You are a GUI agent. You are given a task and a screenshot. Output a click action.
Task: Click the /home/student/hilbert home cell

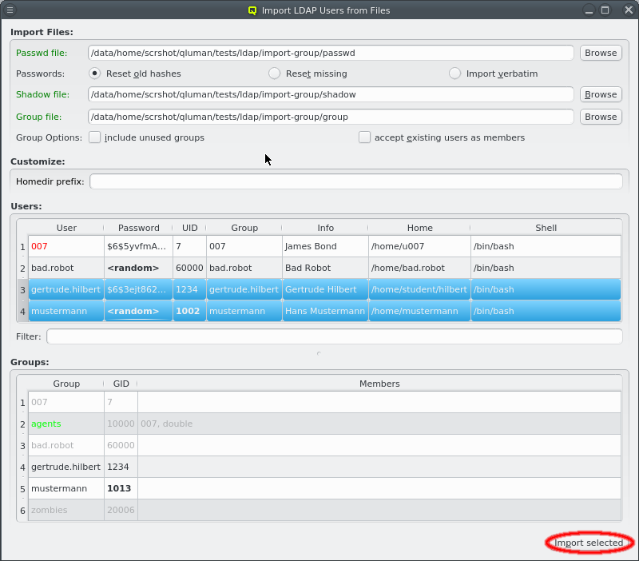pyautogui.click(x=419, y=289)
